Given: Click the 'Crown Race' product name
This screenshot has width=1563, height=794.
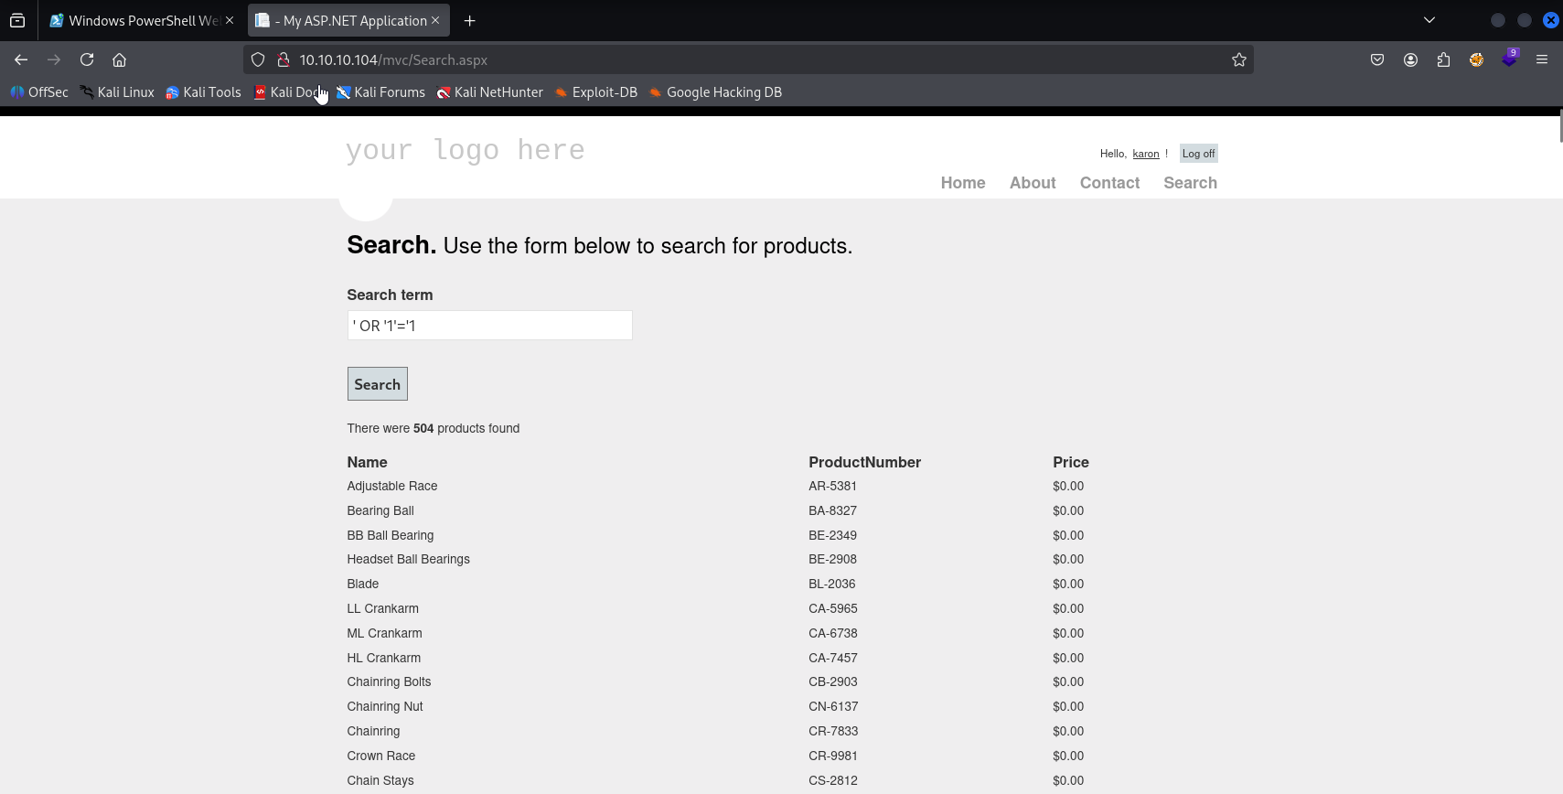Looking at the screenshot, I should point(380,756).
